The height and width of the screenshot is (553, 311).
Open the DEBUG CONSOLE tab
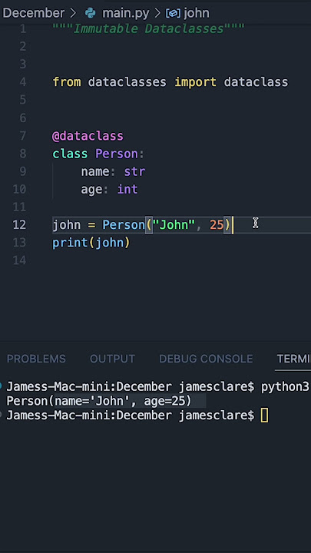tap(206, 359)
